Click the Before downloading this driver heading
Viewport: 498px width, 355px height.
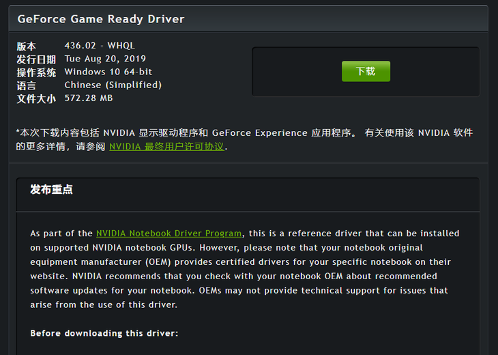[x=104, y=333]
